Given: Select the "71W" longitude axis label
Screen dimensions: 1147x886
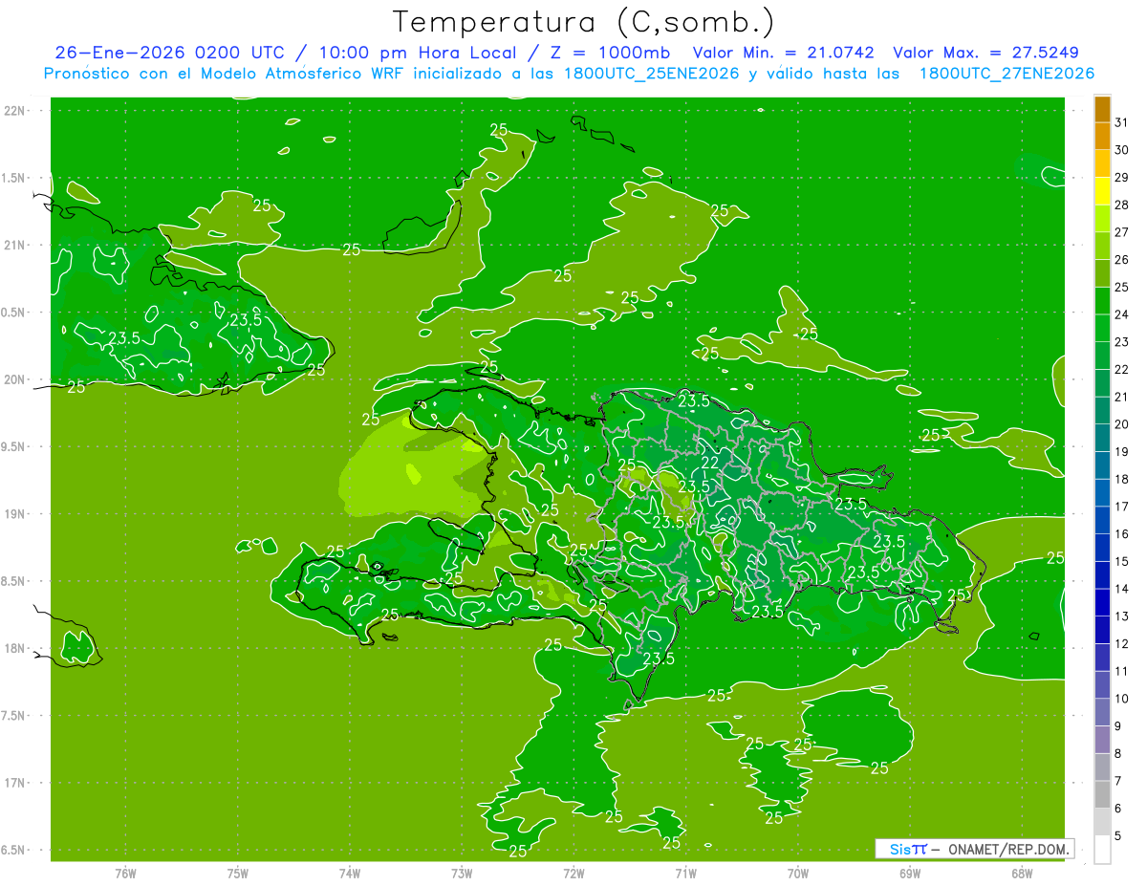Looking at the screenshot, I should click(x=685, y=874).
